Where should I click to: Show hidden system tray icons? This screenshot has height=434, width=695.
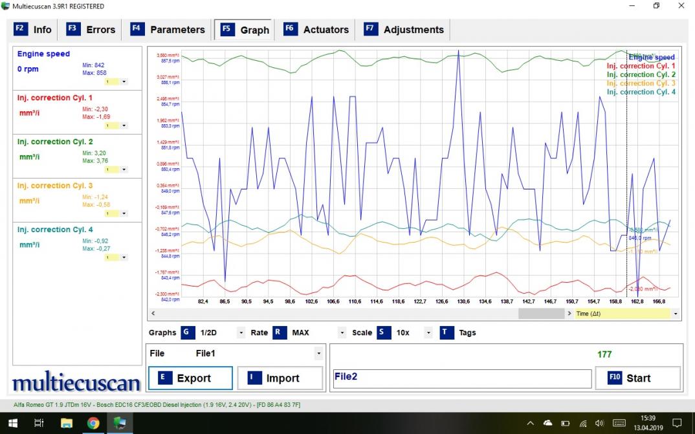point(531,424)
